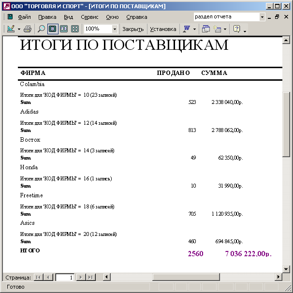Click the Help question mark icon
Viewport: 293px width, 293px height.
pyautogui.click(x=236, y=29)
